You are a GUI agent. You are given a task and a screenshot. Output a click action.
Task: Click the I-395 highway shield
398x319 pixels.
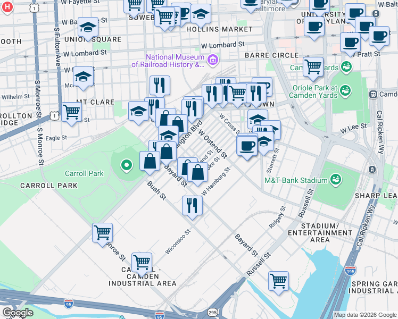350,271
